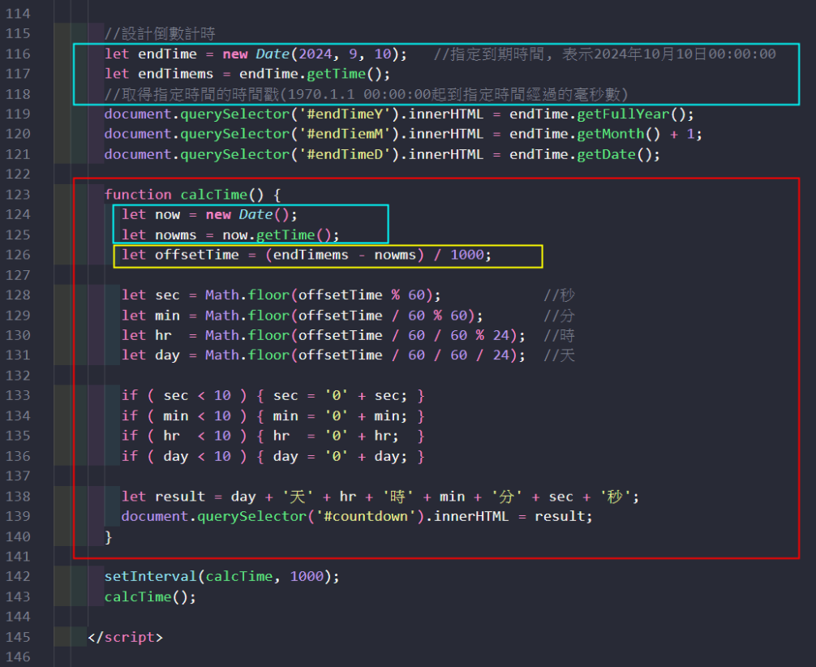Click the result variable declaration on line 138

tap(180, 496)
